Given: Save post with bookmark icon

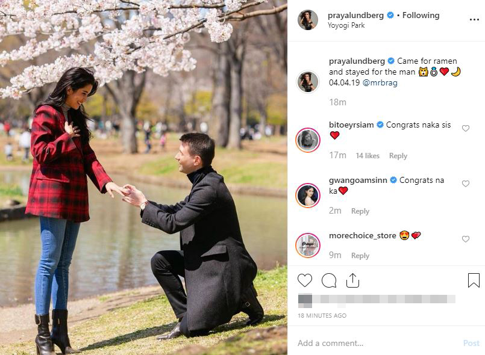Looking at the screenshot, I should pos(474,280).
